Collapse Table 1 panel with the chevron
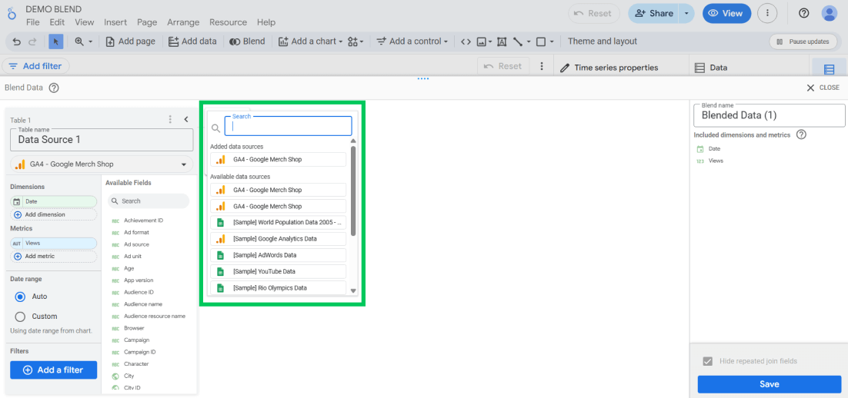 (186, 119)
